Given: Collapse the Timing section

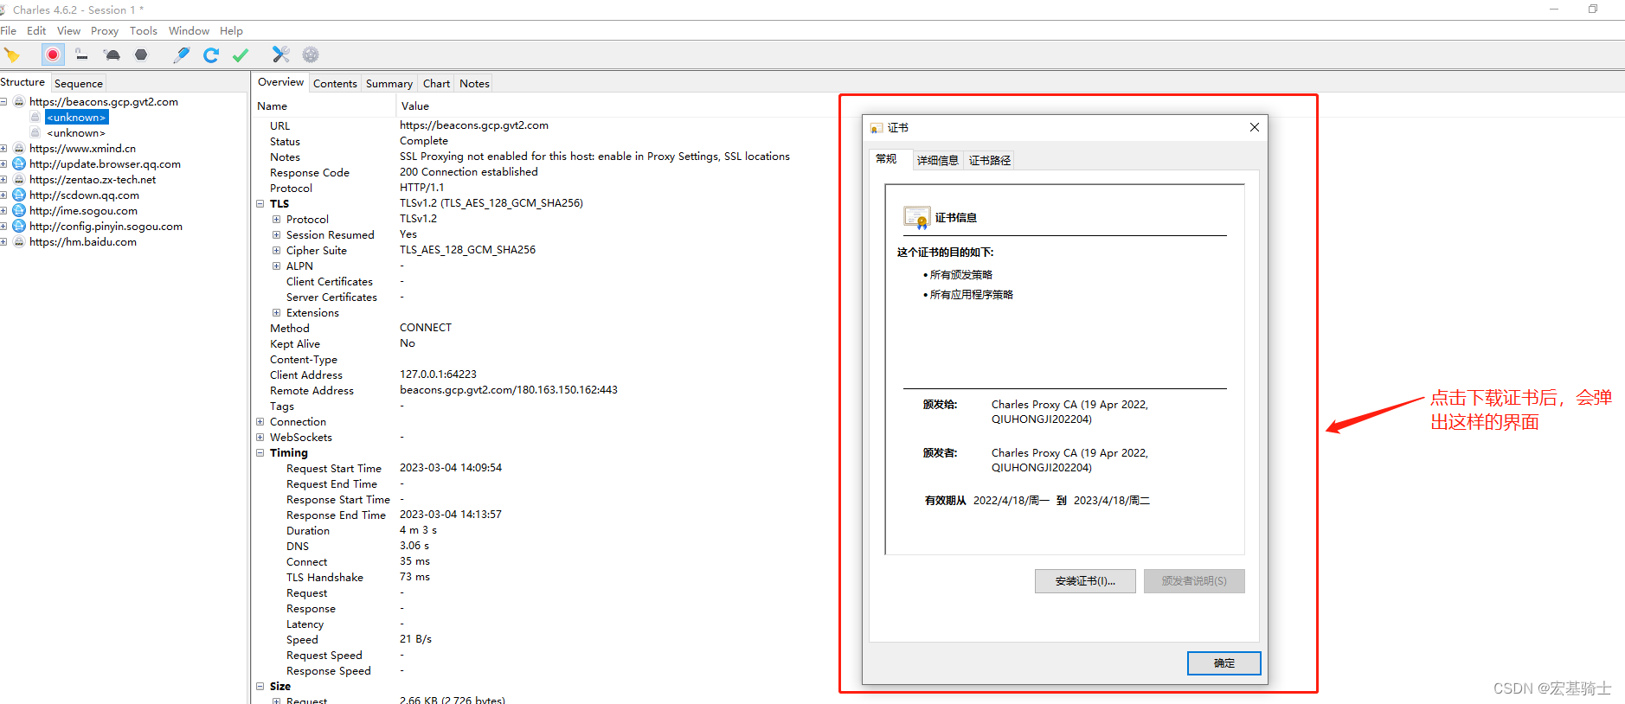Looking at the screenshot, I should tap(260, 453).
